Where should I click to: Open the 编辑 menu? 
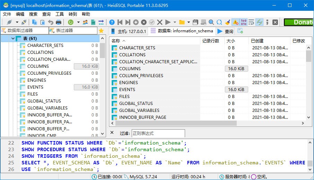pyautogui.click(x=20, y=14)
